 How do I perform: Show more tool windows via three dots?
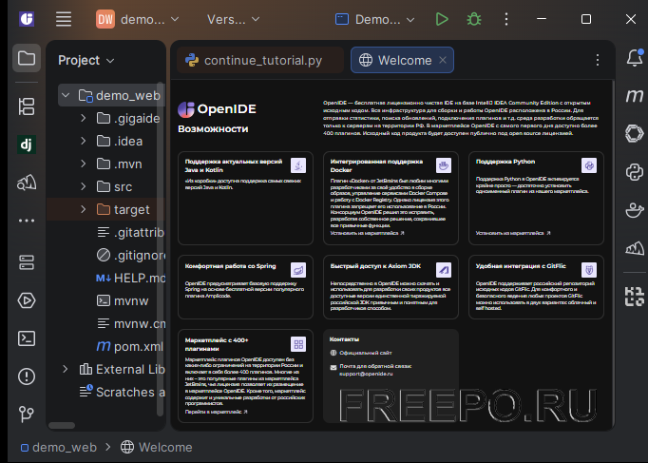click(x=27, y=221)
